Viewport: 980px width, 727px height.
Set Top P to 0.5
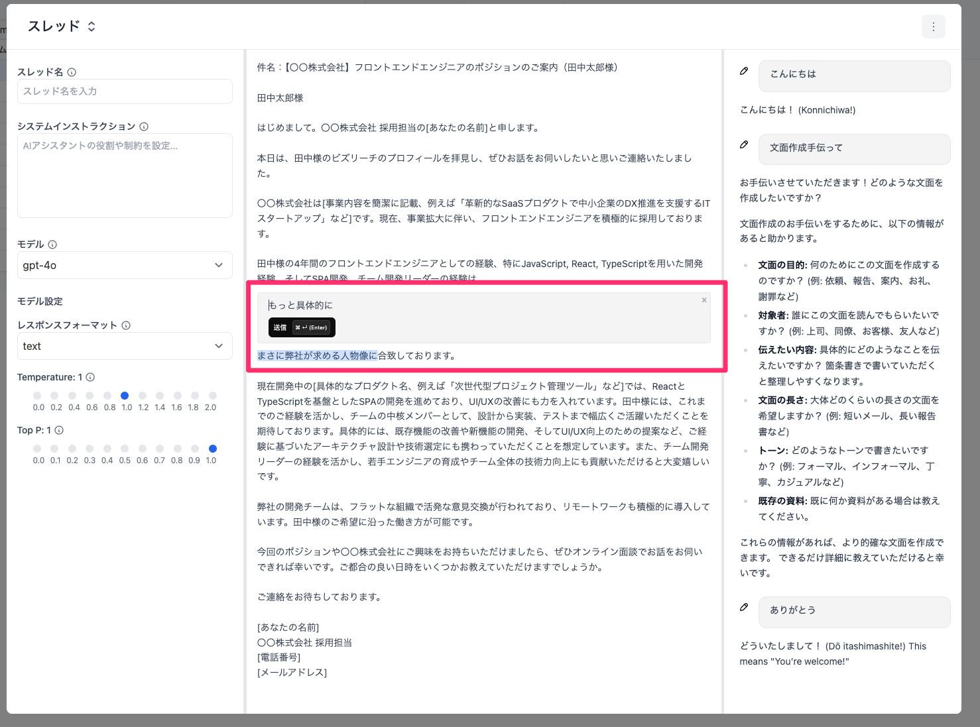125,449
